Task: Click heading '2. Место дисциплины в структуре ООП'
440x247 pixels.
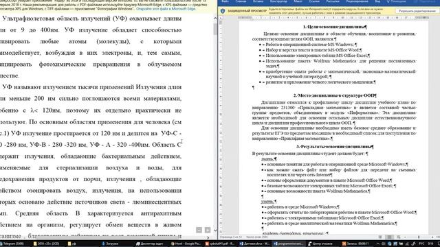Action: pos(335,95)
